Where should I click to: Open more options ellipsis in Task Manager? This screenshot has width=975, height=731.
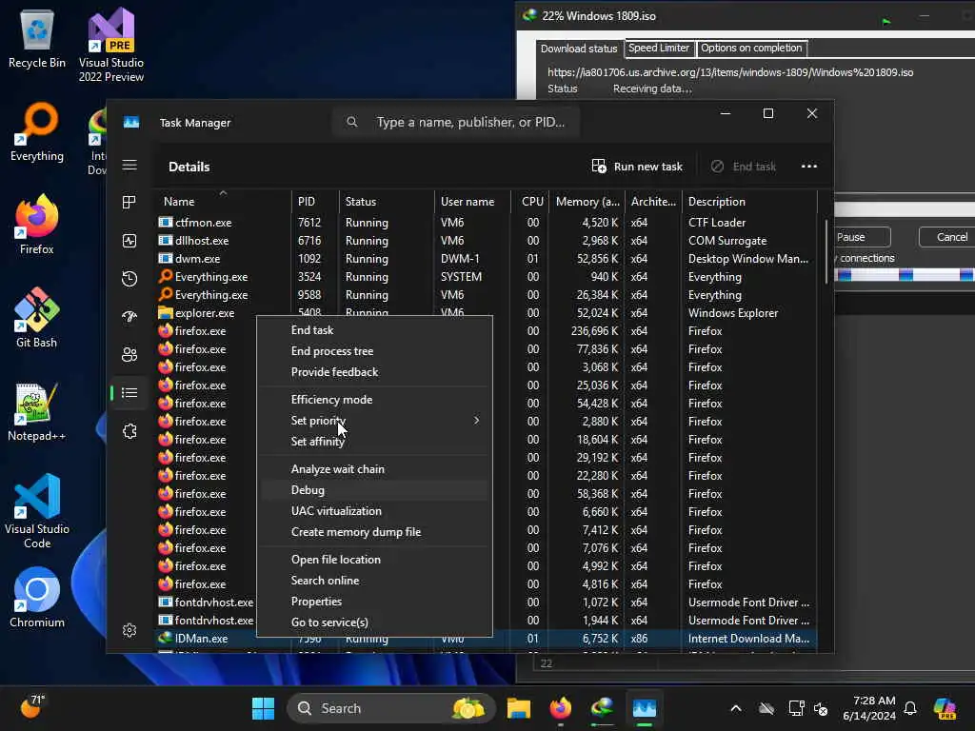tap(809, 166)
